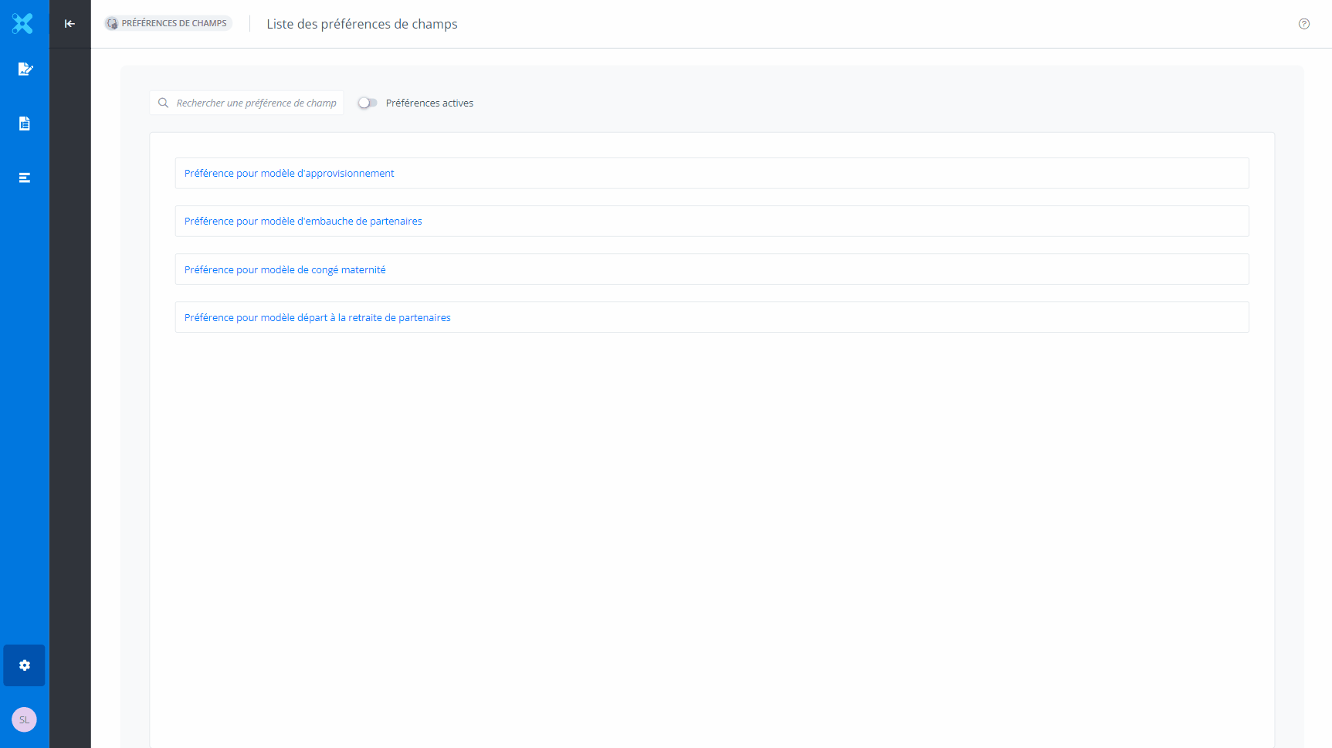Open the settings gear in sidebar
This screenshot has width=1332, height=748.
pyautogui.click(x=25, y=665)
